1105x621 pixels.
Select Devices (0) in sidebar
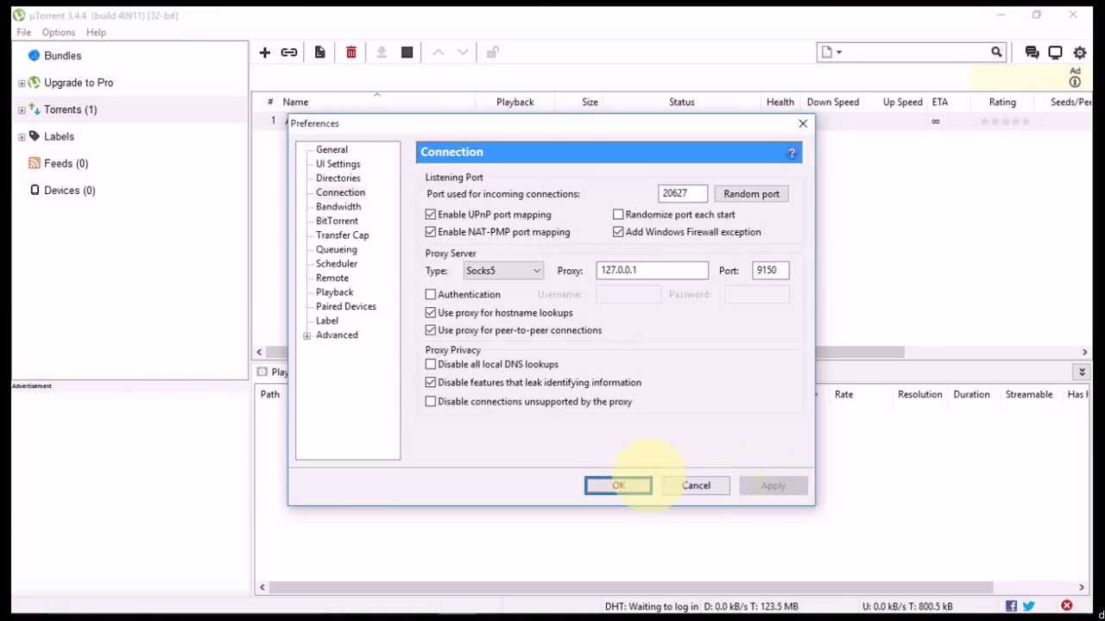pos(69,190)
